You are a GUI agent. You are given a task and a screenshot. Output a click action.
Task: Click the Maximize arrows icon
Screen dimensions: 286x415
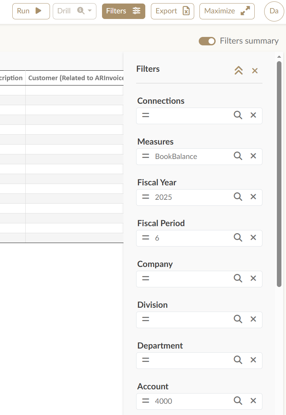[x=245, y=11]
